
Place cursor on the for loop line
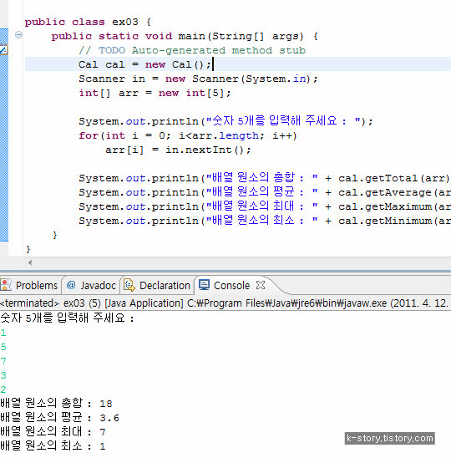188,136
